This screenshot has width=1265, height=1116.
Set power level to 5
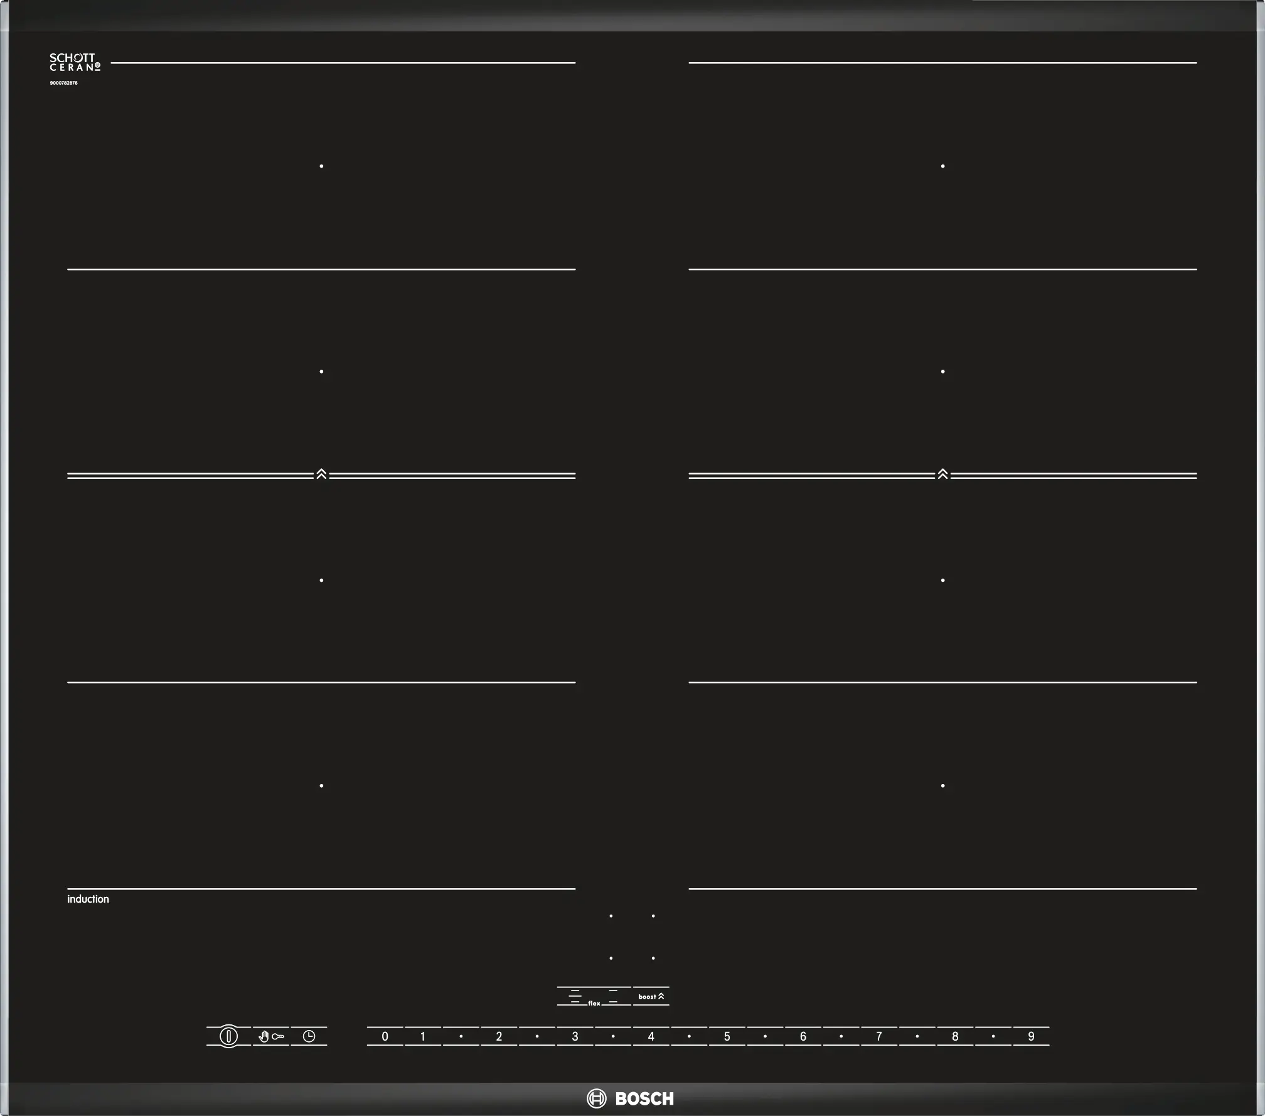[727, 1036]
